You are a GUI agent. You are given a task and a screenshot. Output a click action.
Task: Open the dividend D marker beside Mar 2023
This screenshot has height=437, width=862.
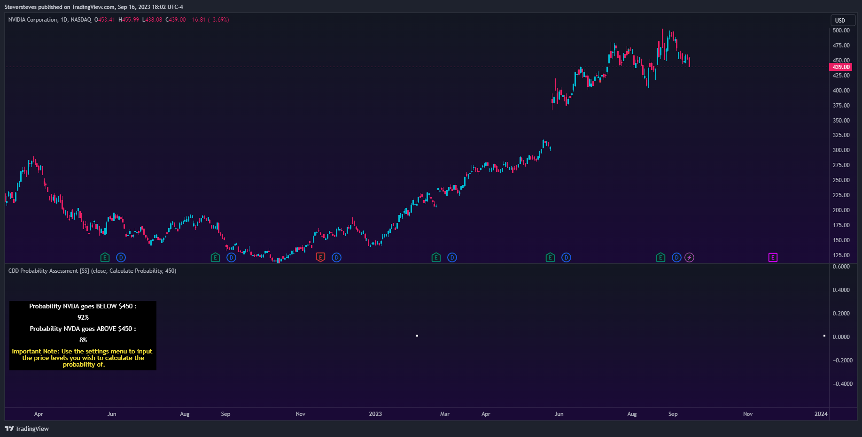point(452,257)
